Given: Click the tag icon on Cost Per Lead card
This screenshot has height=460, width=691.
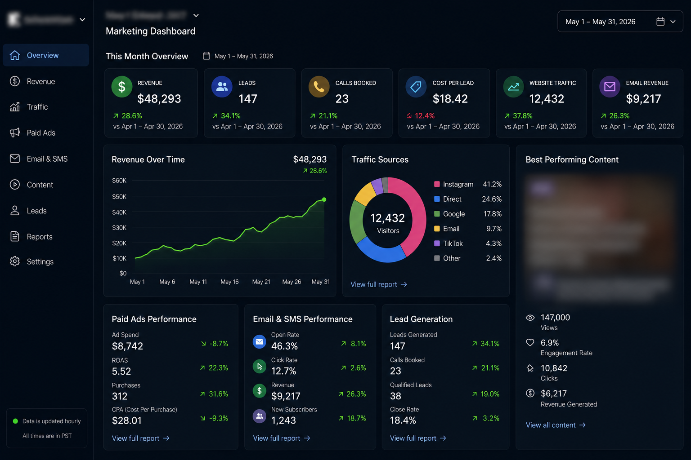Looking at the screenshot, I should tap(416, 87).
